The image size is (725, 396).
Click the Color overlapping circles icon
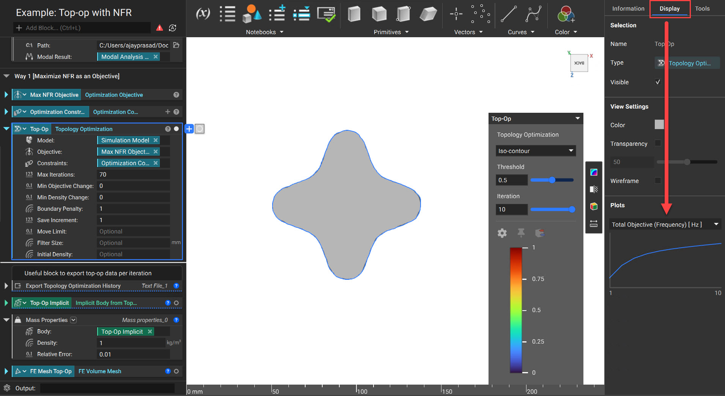pyautogui.click(x=566, y=14)
